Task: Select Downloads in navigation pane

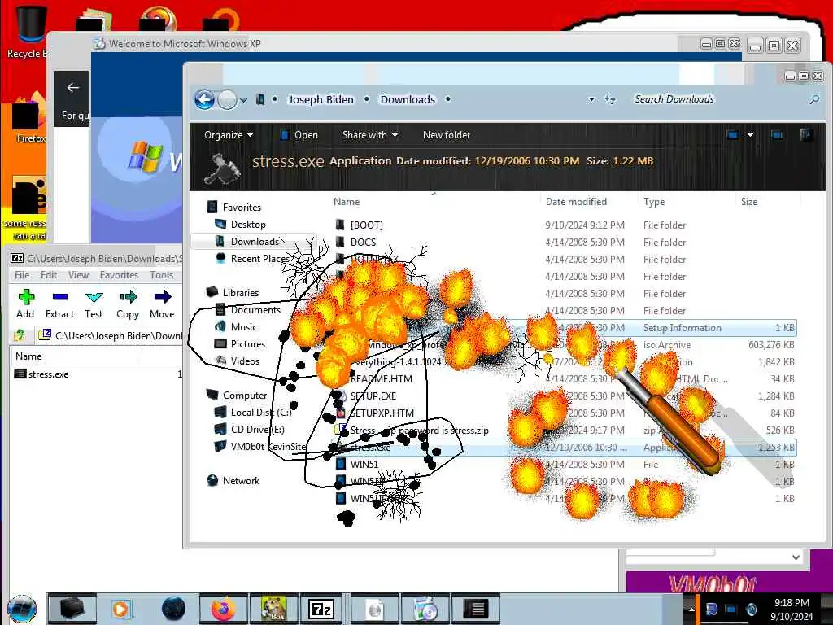Action: 247,241
